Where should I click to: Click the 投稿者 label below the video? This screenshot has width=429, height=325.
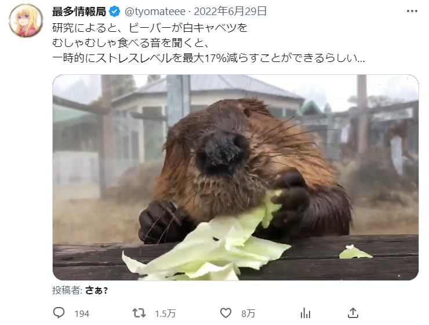(67, 290)
